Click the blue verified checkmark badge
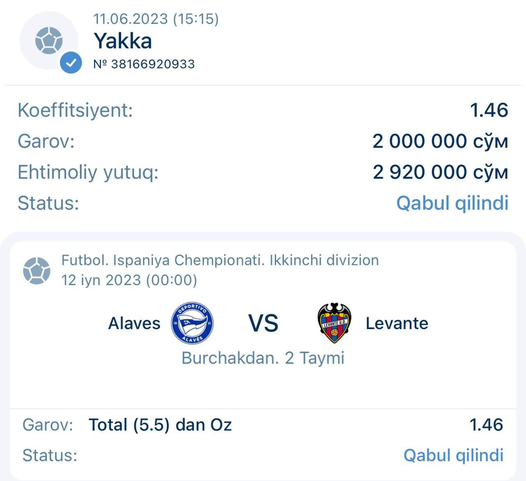This screenshot has height=481, width=526. pos(71,63)
